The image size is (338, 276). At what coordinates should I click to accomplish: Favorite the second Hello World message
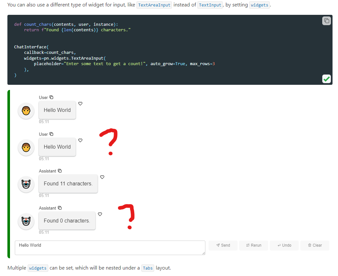pyautogui.click(x=80, y=140)
